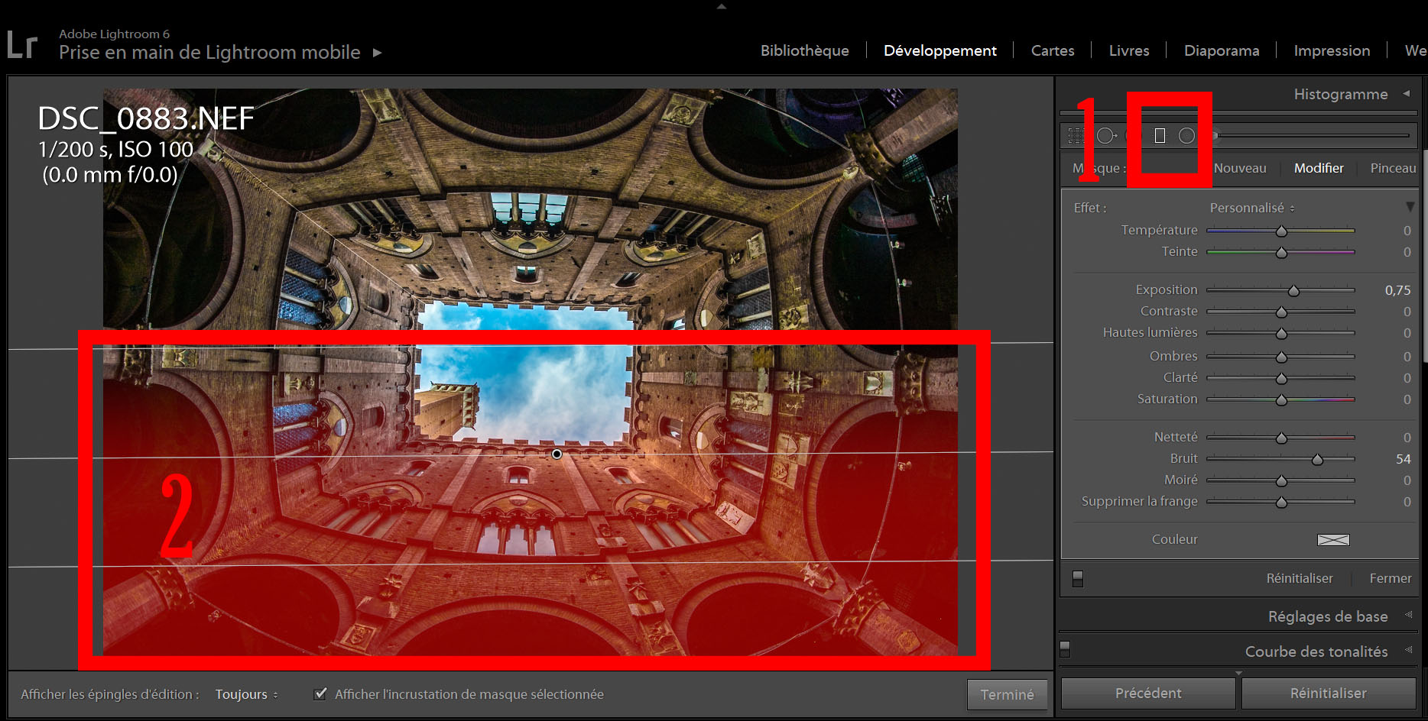Open the Impression module
The width and height of the screenshot is (1428, 721).
click(1332, 50)
